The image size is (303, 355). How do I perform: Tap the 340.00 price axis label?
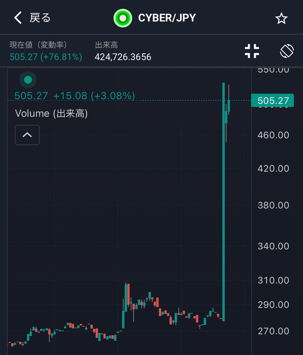click(273, 246)
